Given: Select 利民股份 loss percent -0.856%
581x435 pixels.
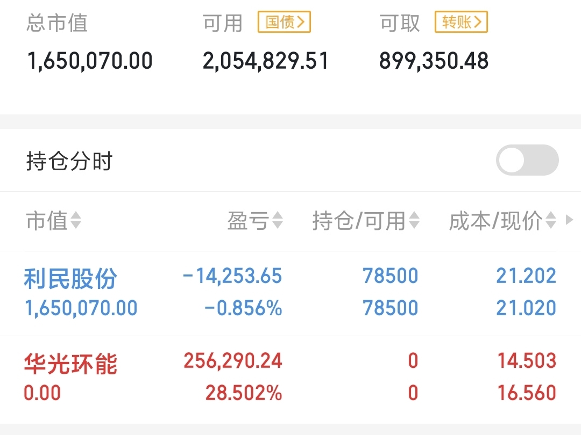Looking at the screenshot, I should click(x=244, y=308).
